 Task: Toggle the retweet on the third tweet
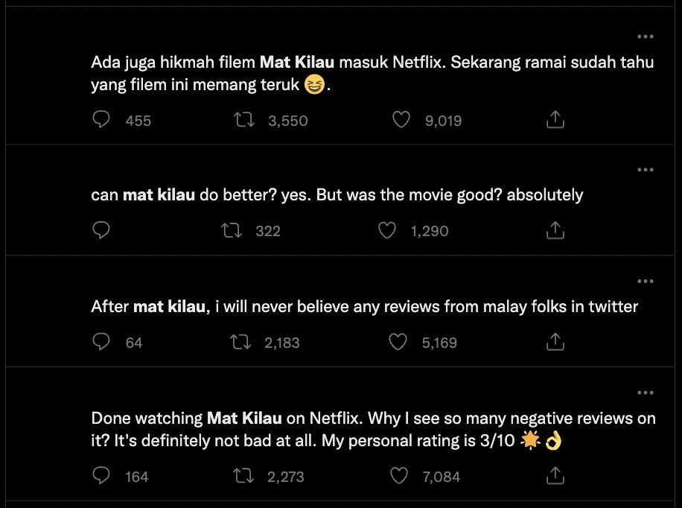[240, 342]
